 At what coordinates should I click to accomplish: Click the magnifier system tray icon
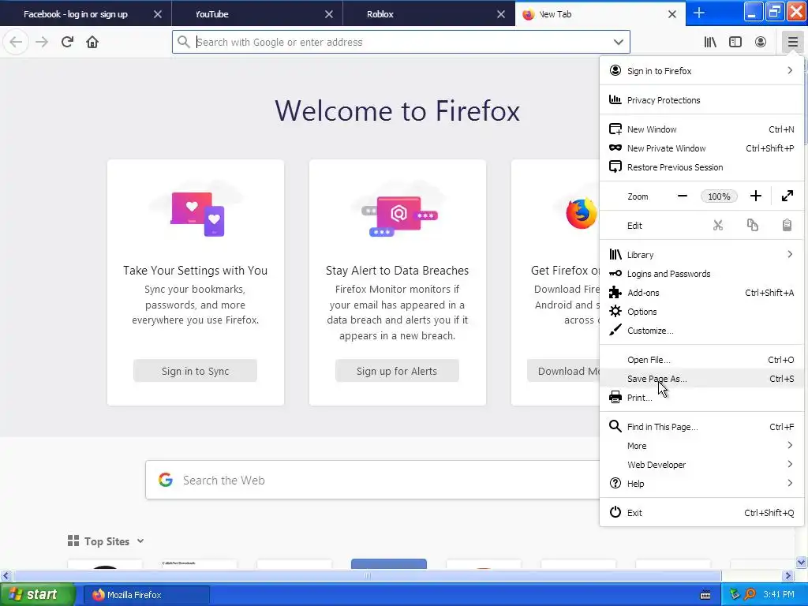(x=750, y=595)
